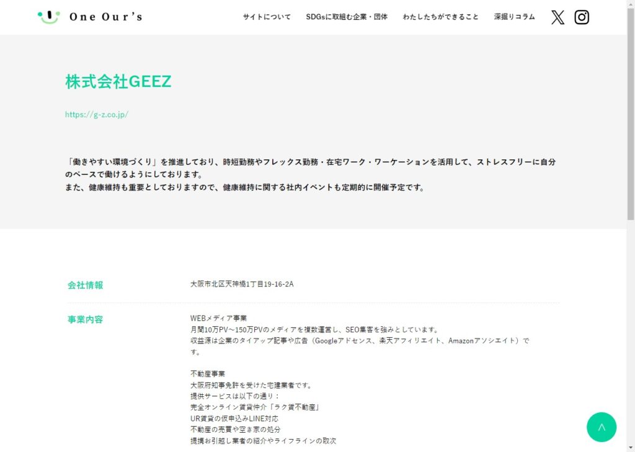635x452 pixels.
Task: Select SDGsに取組む企業・団体 in the navigation
Action: tap(347, 17)
